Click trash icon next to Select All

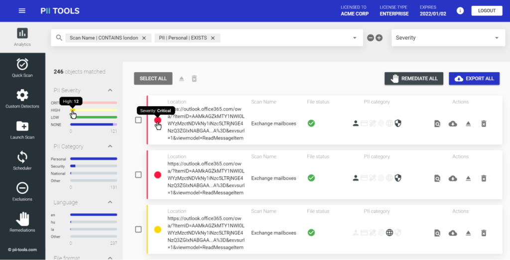tap(194, 79)
